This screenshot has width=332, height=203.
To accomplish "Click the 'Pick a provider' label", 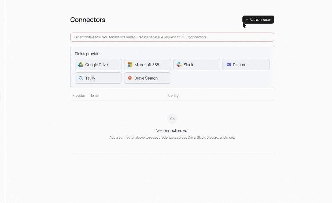I will click(x=88, y=54).
